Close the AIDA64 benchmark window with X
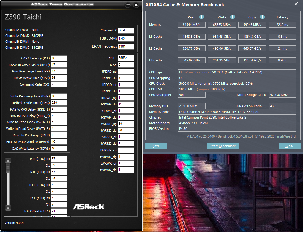The image size is (303, 232). [x=296, y=4]
